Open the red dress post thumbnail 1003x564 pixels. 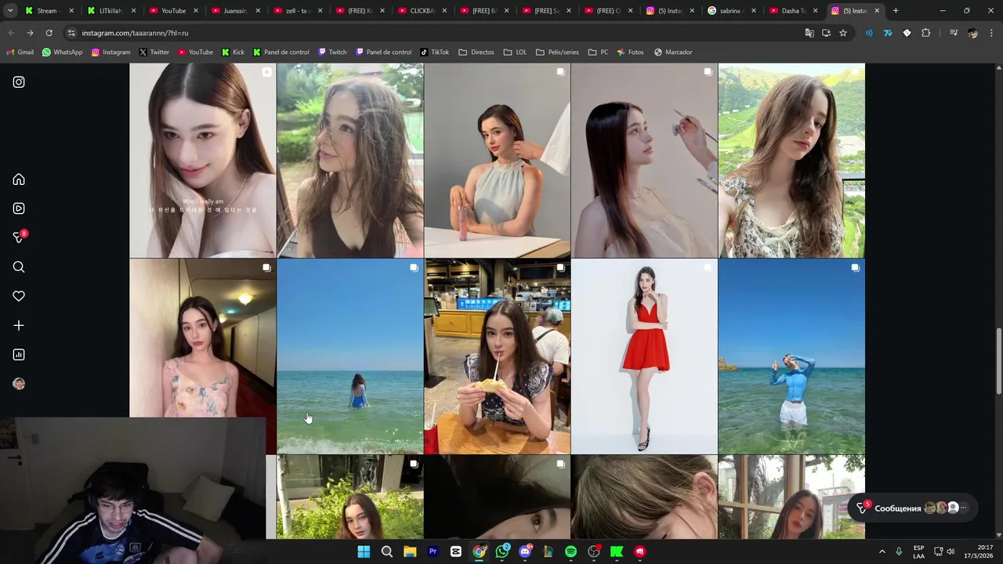[644, 356]
